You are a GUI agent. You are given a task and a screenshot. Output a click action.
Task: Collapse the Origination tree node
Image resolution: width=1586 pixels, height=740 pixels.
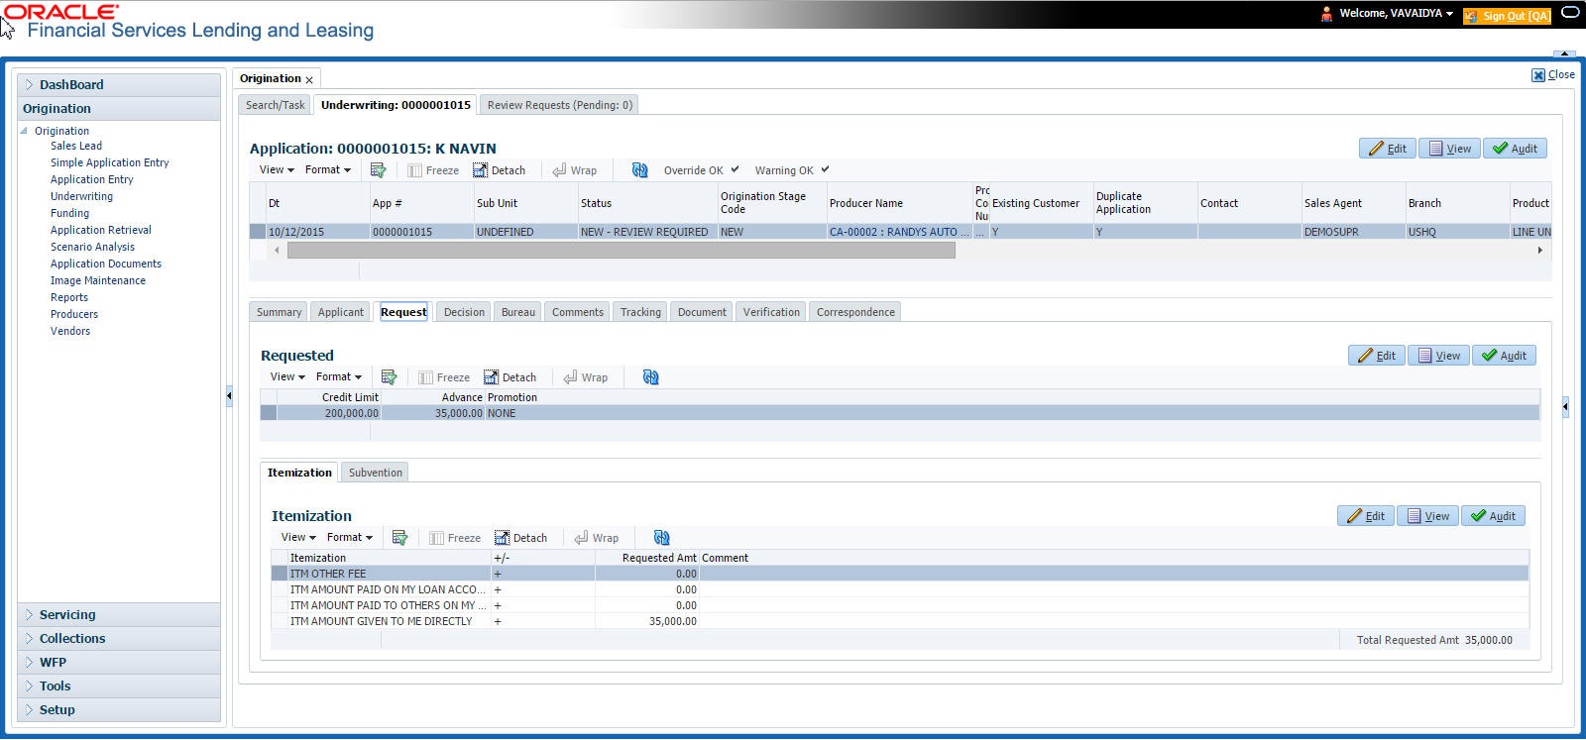click(x=25, y=131)
